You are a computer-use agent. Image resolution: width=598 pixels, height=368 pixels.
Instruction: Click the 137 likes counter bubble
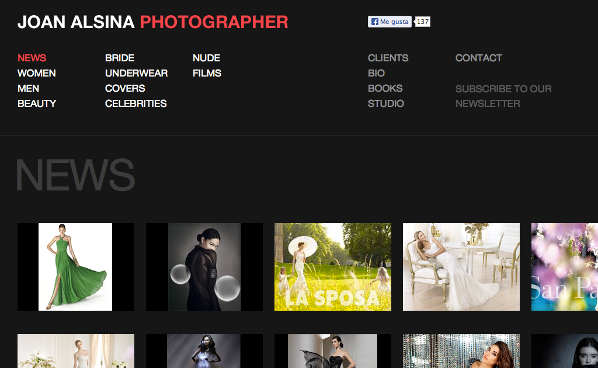tap(423, 22)
